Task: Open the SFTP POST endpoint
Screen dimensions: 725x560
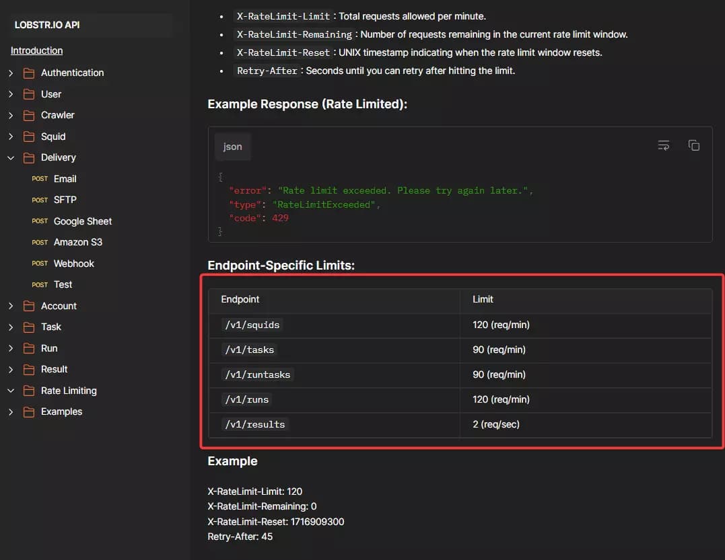Action: point(65,200)
